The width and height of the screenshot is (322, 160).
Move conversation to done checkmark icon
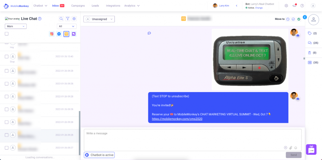coord(293,19)
